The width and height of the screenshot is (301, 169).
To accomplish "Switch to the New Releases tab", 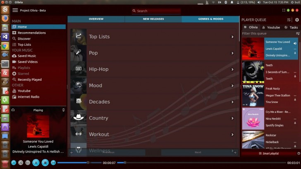I will pos(153,19).
